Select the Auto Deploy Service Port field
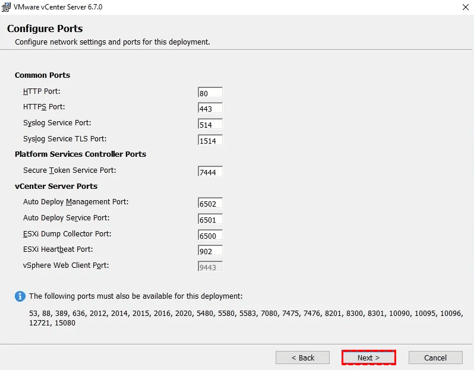 pos(210,219)
